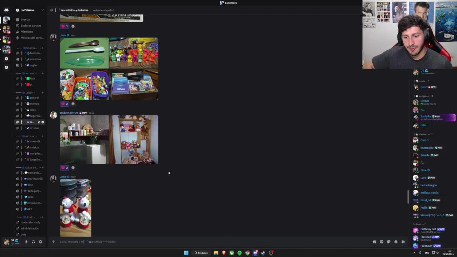The image size is (457, 257).
Task: Open lombar member profile
Action: [434, 102]
